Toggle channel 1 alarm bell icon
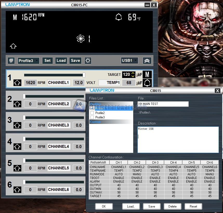223x213 pixels. coord(147,83)
